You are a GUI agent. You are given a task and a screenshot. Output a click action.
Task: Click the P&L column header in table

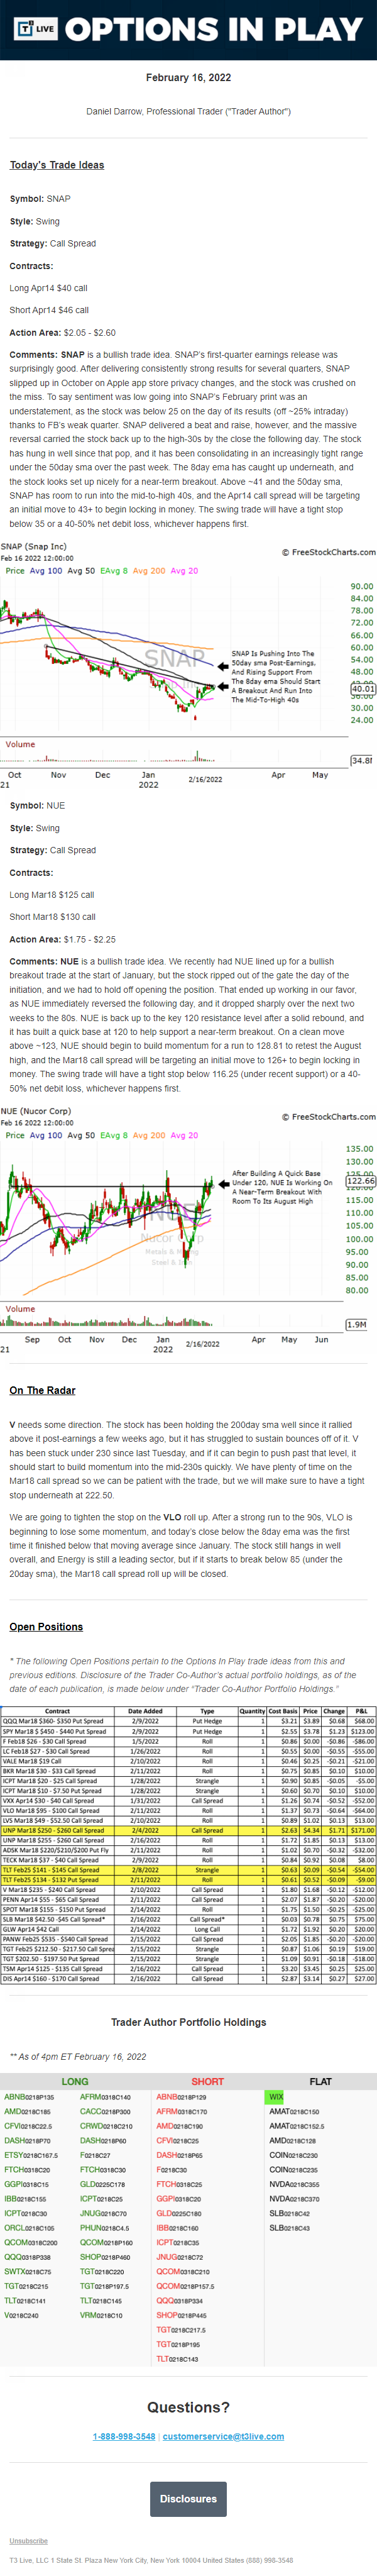(x=361, y=1711)
